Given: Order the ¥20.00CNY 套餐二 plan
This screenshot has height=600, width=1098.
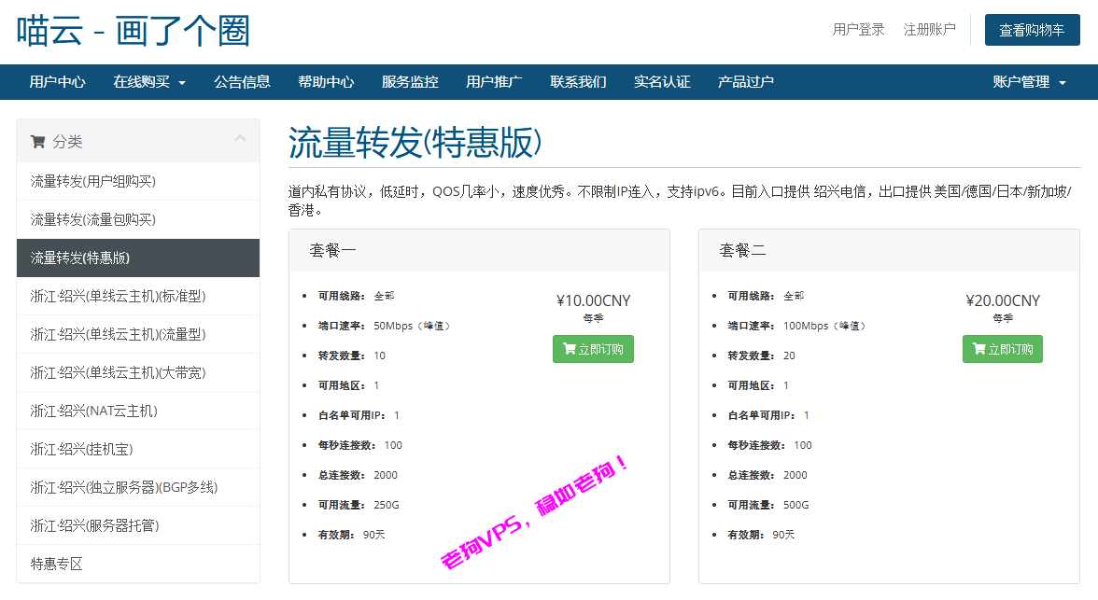Looking at the screenshot, I should 1002,349.
